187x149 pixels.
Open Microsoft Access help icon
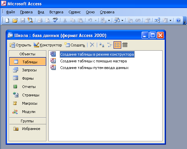click(x=178, y=20)
